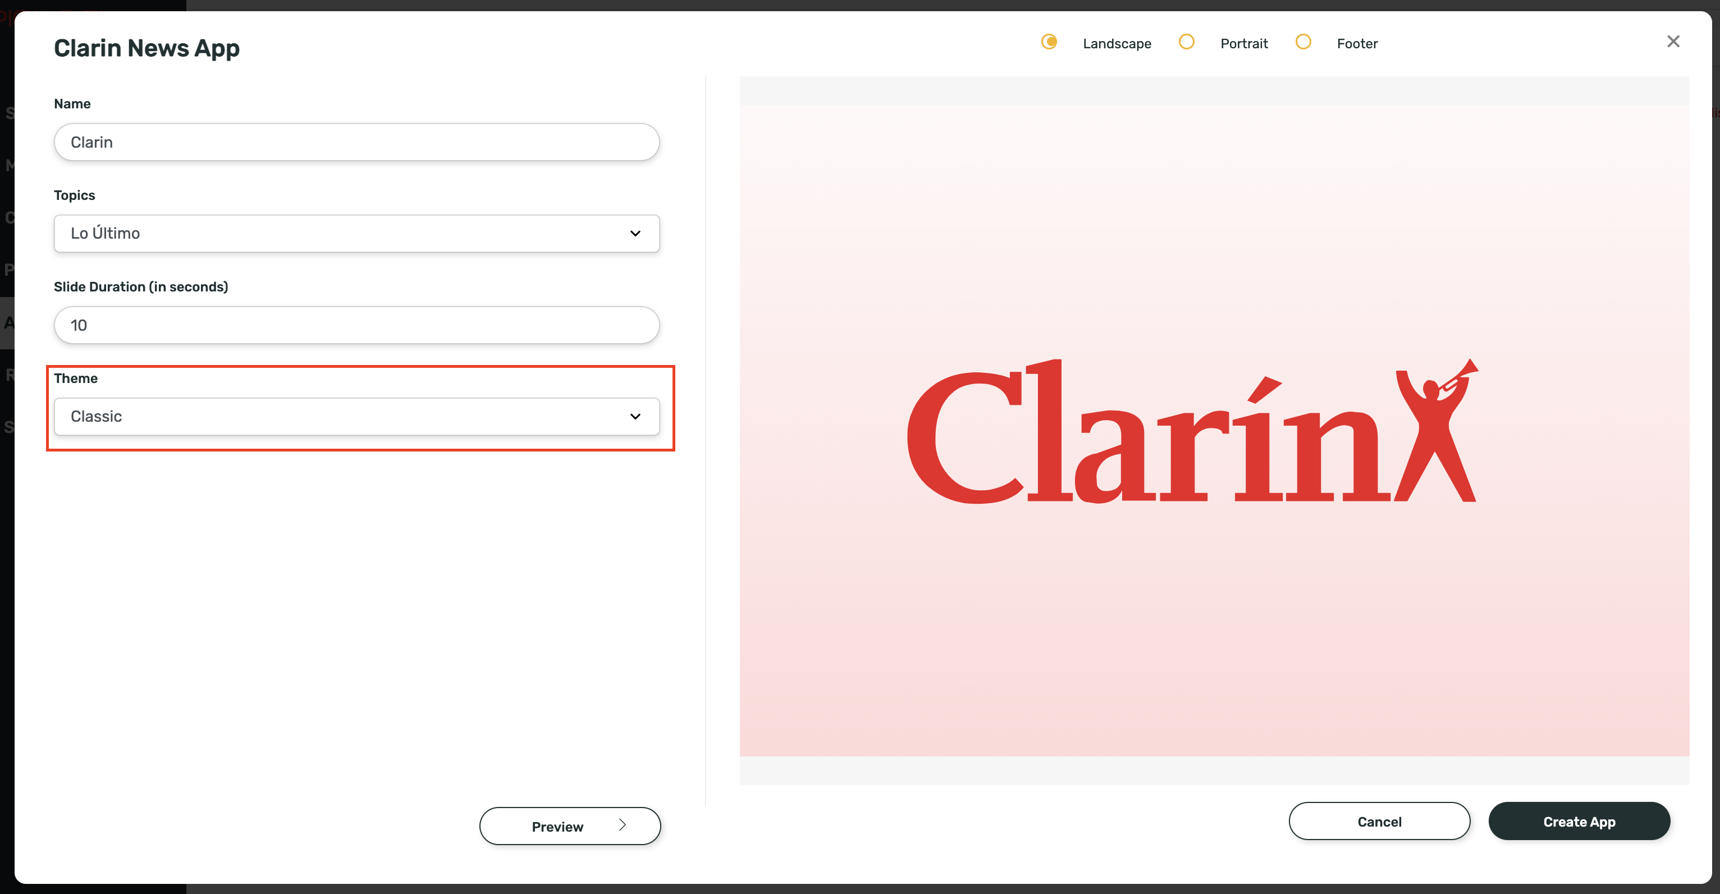Click the Slide Duration field showing 10

click(356, 325)
